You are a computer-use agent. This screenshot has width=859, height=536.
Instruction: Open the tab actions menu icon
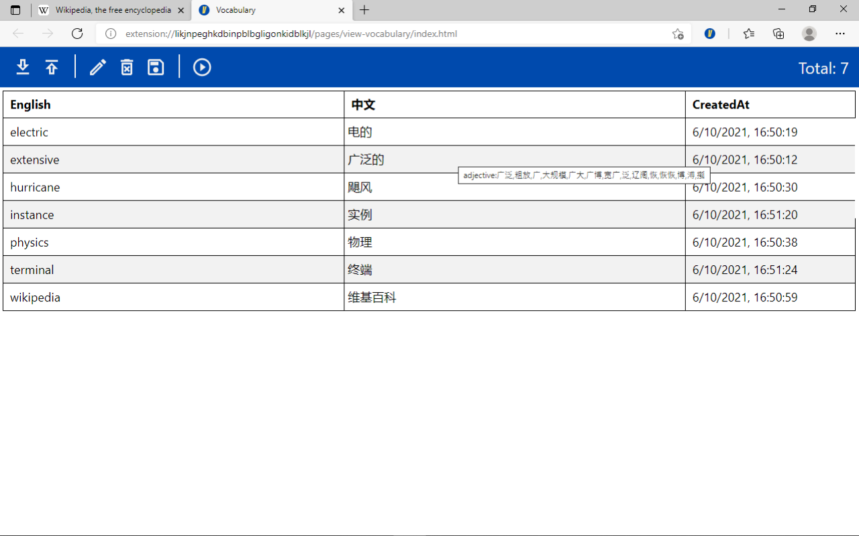15,10
